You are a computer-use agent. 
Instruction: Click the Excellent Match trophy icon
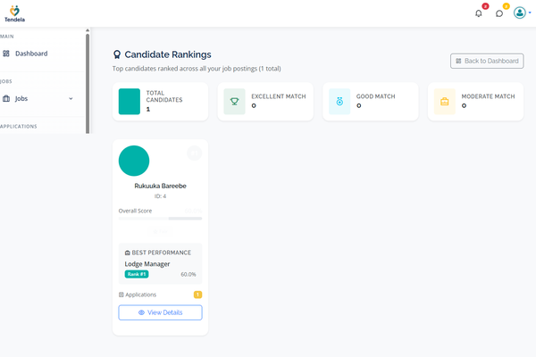tap(234, 101)
